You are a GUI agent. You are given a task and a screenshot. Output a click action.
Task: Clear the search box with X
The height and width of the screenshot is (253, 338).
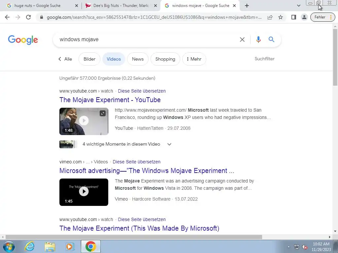(242, 40)
